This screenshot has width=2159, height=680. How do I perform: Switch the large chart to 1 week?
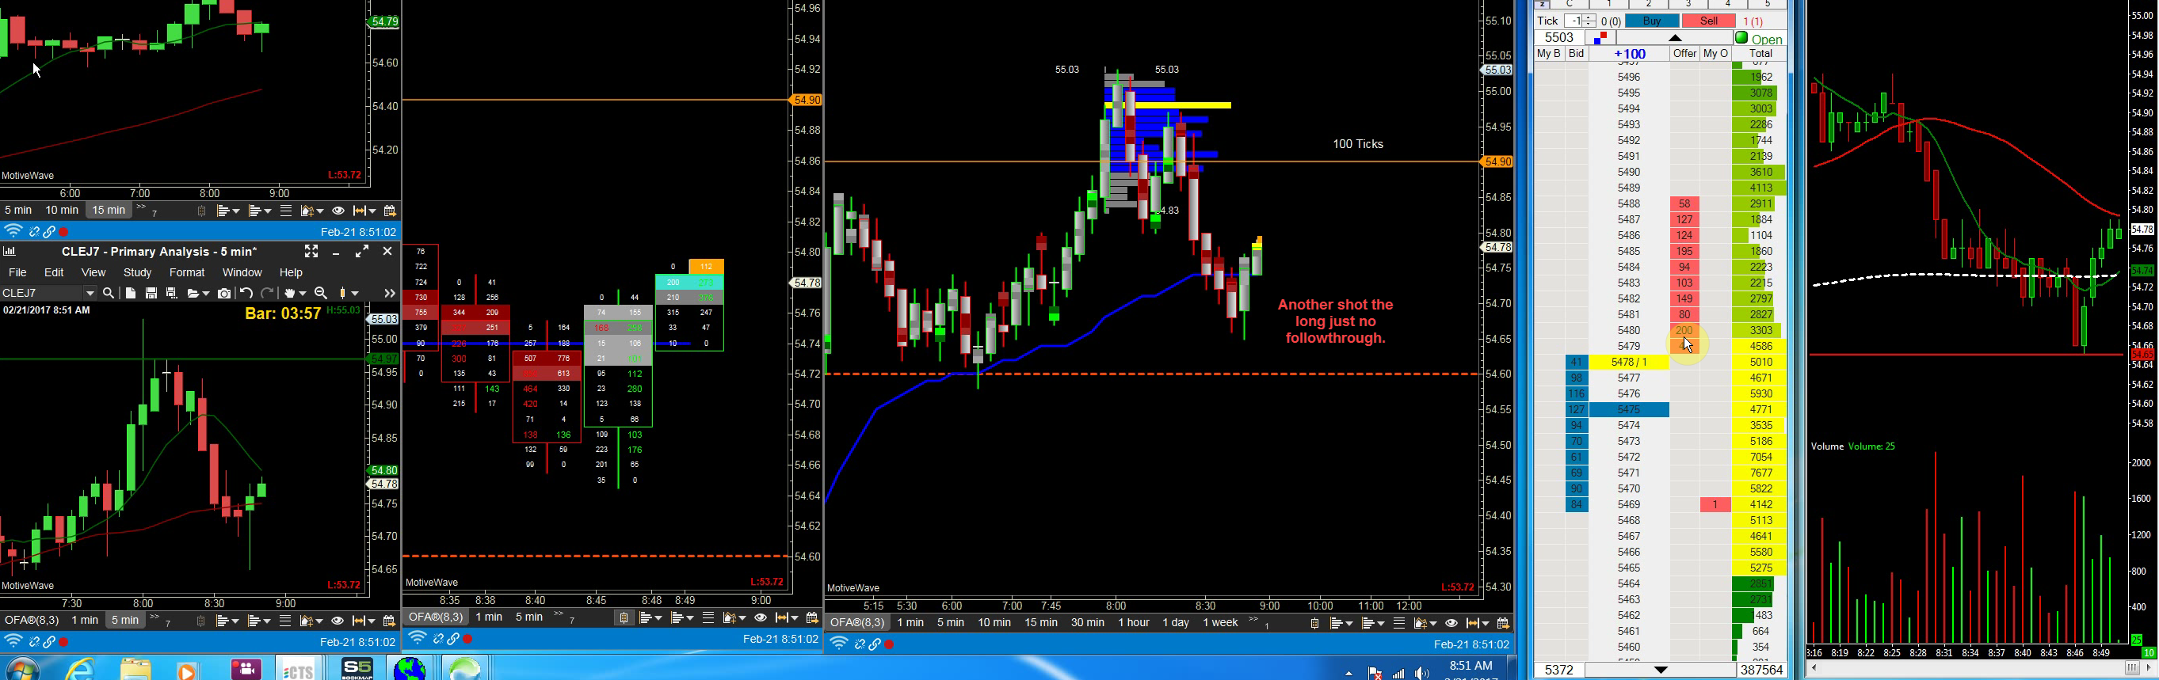click(x=1219, y=622)
